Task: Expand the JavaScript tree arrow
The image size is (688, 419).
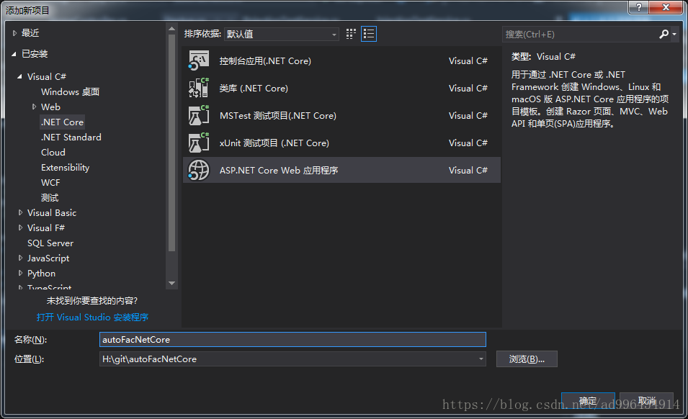Action: pyautogui.click(x=20, y=258)
